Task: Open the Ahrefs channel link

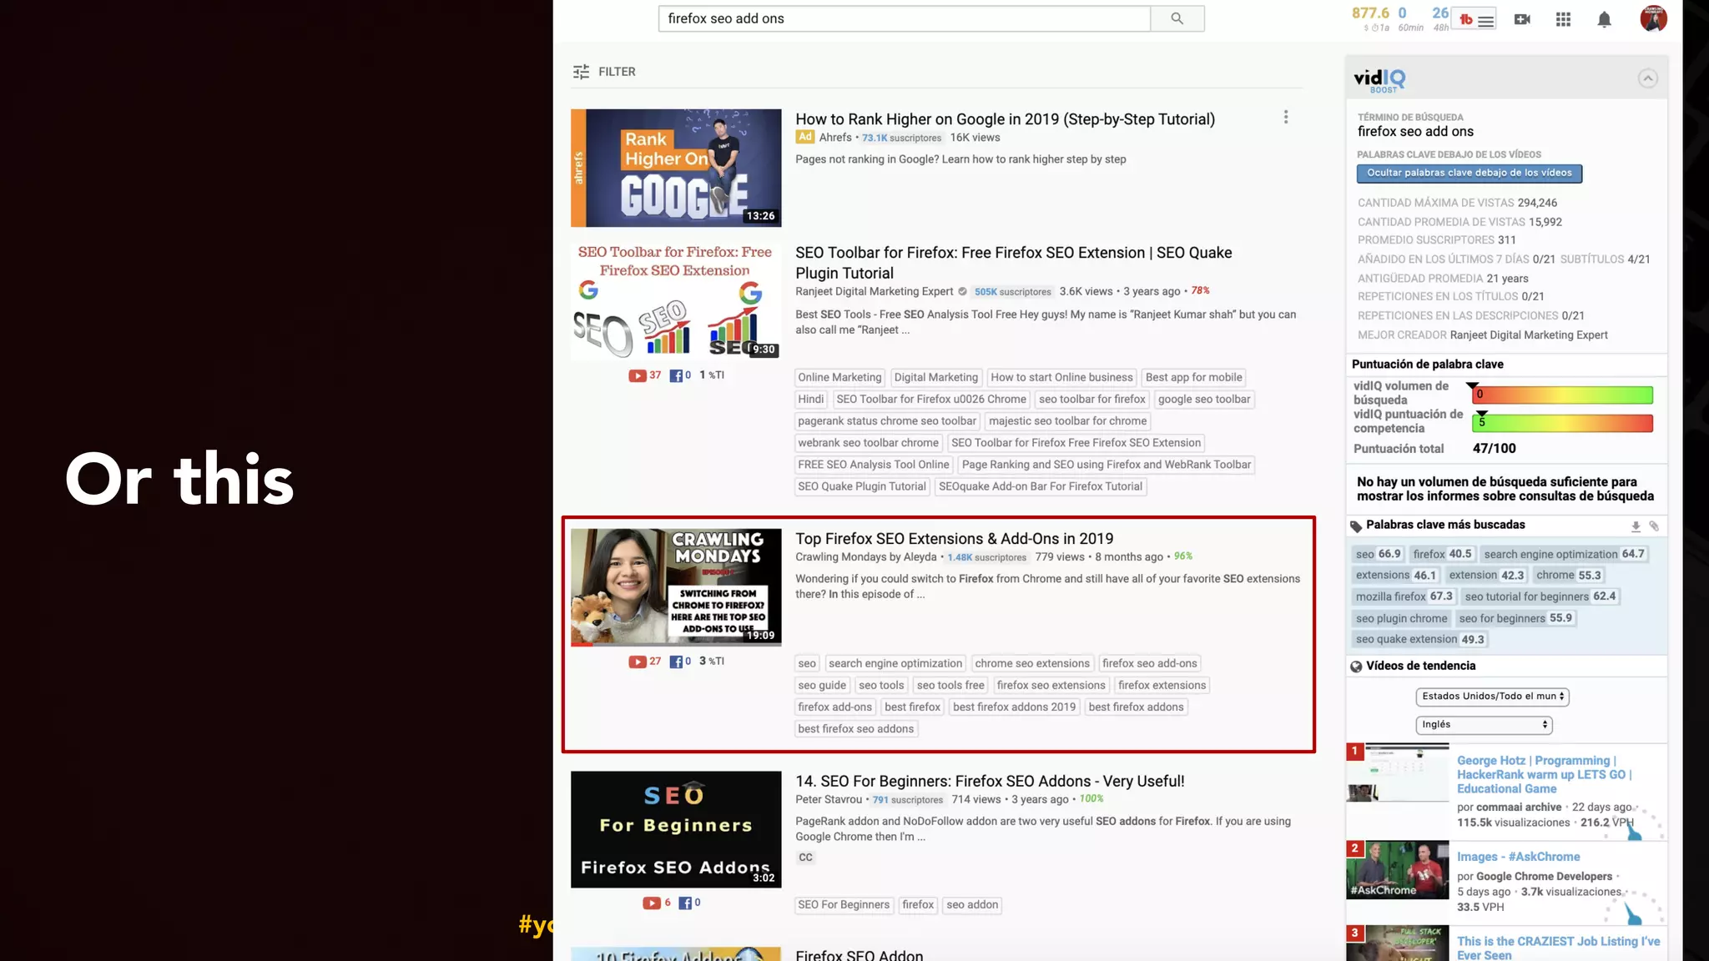Action: (834, 138)
